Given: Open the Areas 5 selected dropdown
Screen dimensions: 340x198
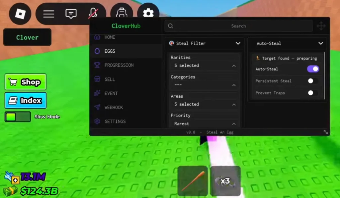Looking at the screenshot, I should tap(205, 104).
